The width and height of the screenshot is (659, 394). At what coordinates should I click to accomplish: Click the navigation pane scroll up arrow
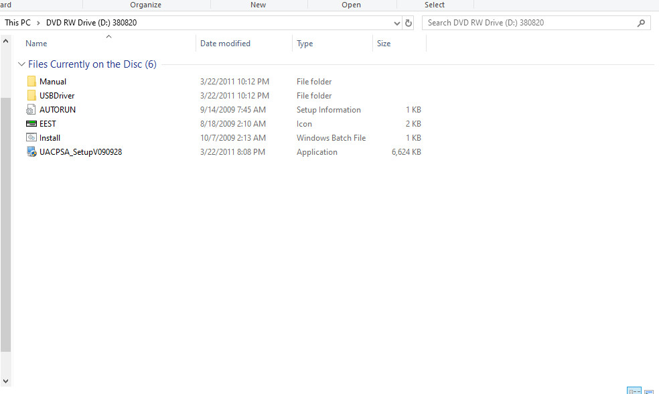coord(5,41)
